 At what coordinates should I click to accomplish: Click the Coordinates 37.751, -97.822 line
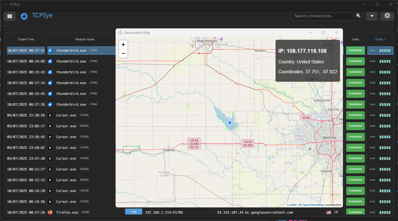tap(308, 72)
